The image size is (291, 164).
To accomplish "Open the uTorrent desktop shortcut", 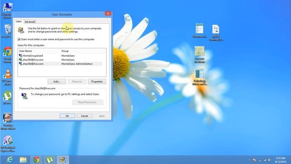I will click(x=7, y=97).
